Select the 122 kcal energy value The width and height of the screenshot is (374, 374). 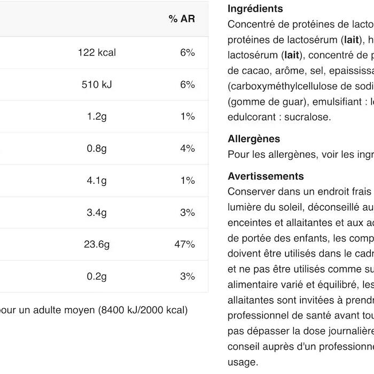97,52
